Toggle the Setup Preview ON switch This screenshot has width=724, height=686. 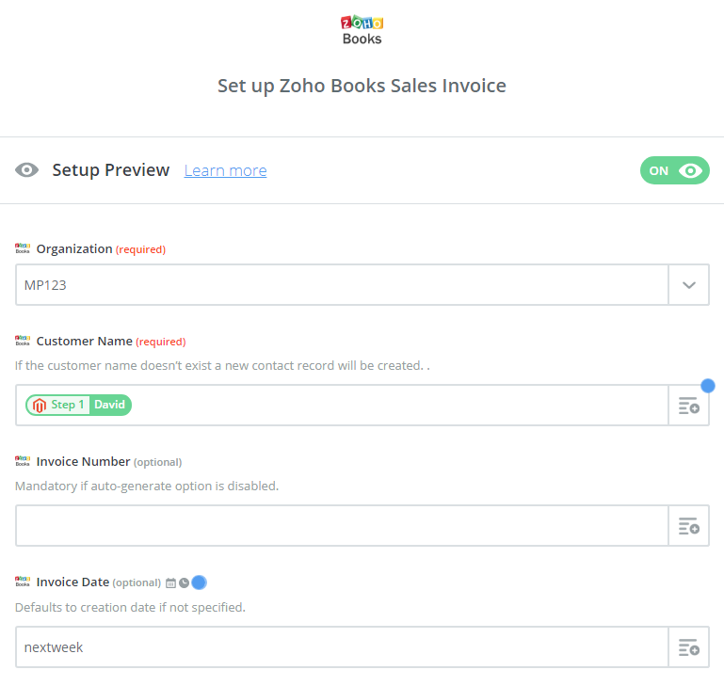674,170
